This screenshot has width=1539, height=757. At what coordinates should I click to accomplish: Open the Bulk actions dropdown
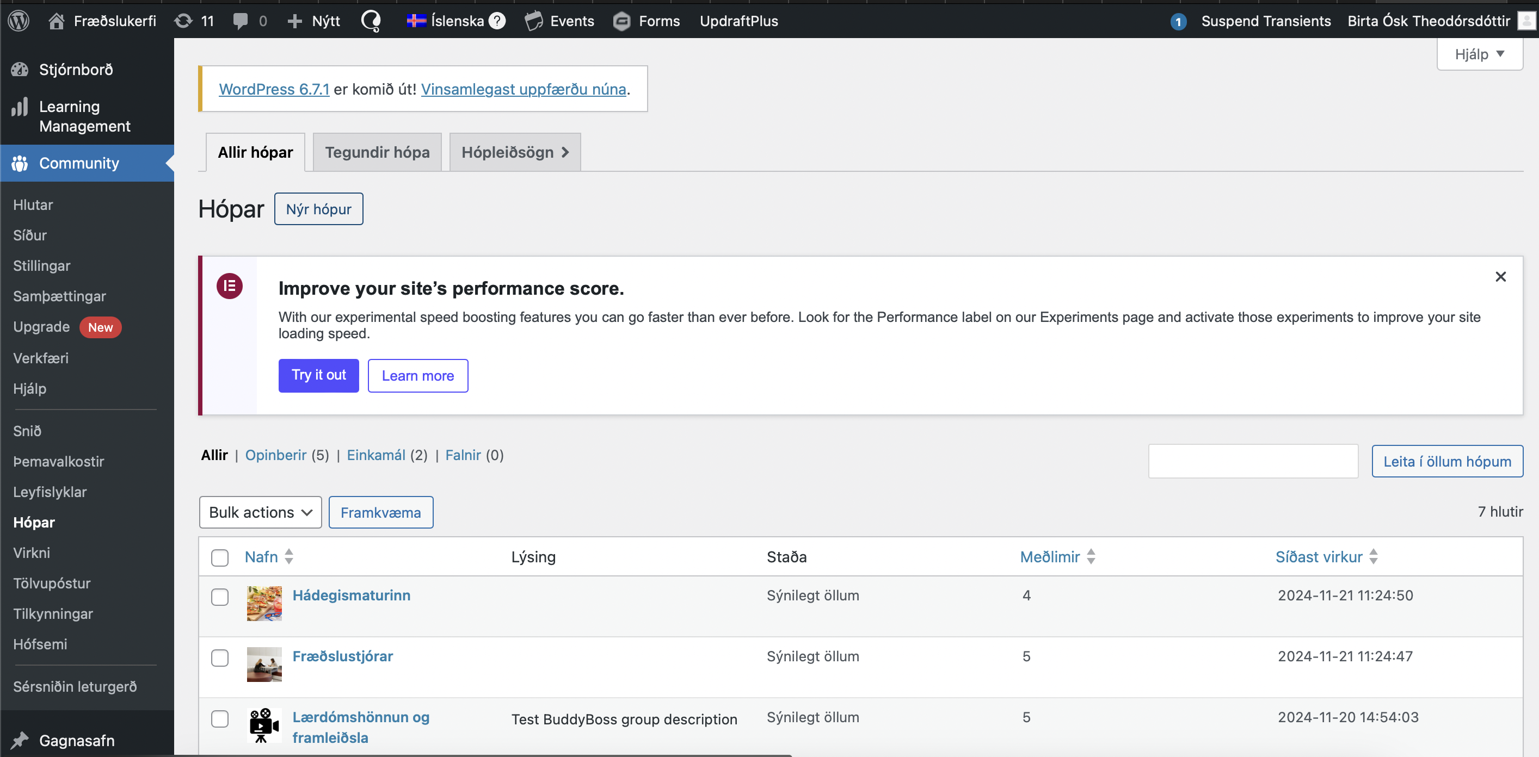[260, 512]
